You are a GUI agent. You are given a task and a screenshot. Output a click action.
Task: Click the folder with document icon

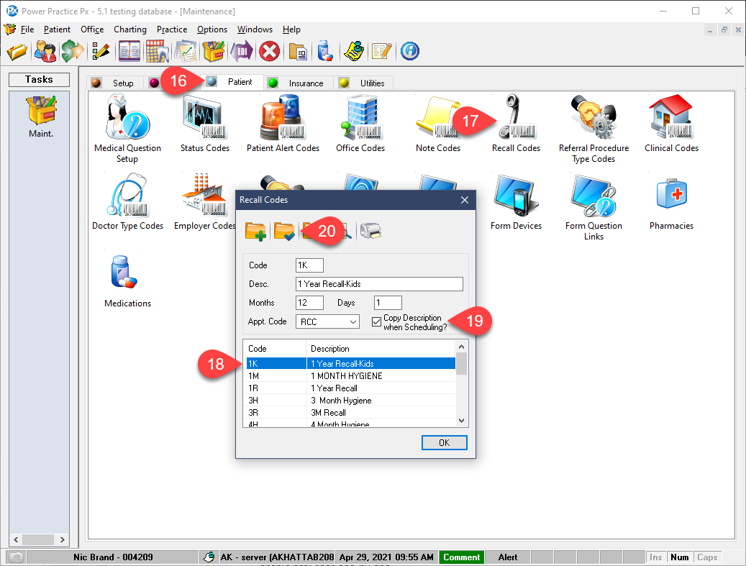298,51
